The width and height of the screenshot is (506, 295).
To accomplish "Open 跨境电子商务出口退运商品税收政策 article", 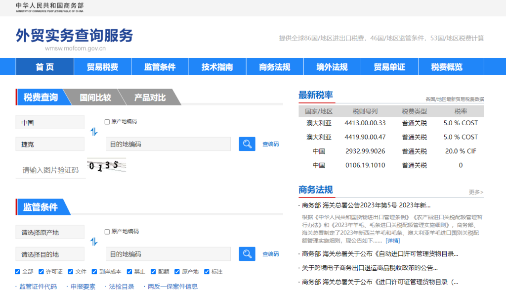I will pos(370,268).
